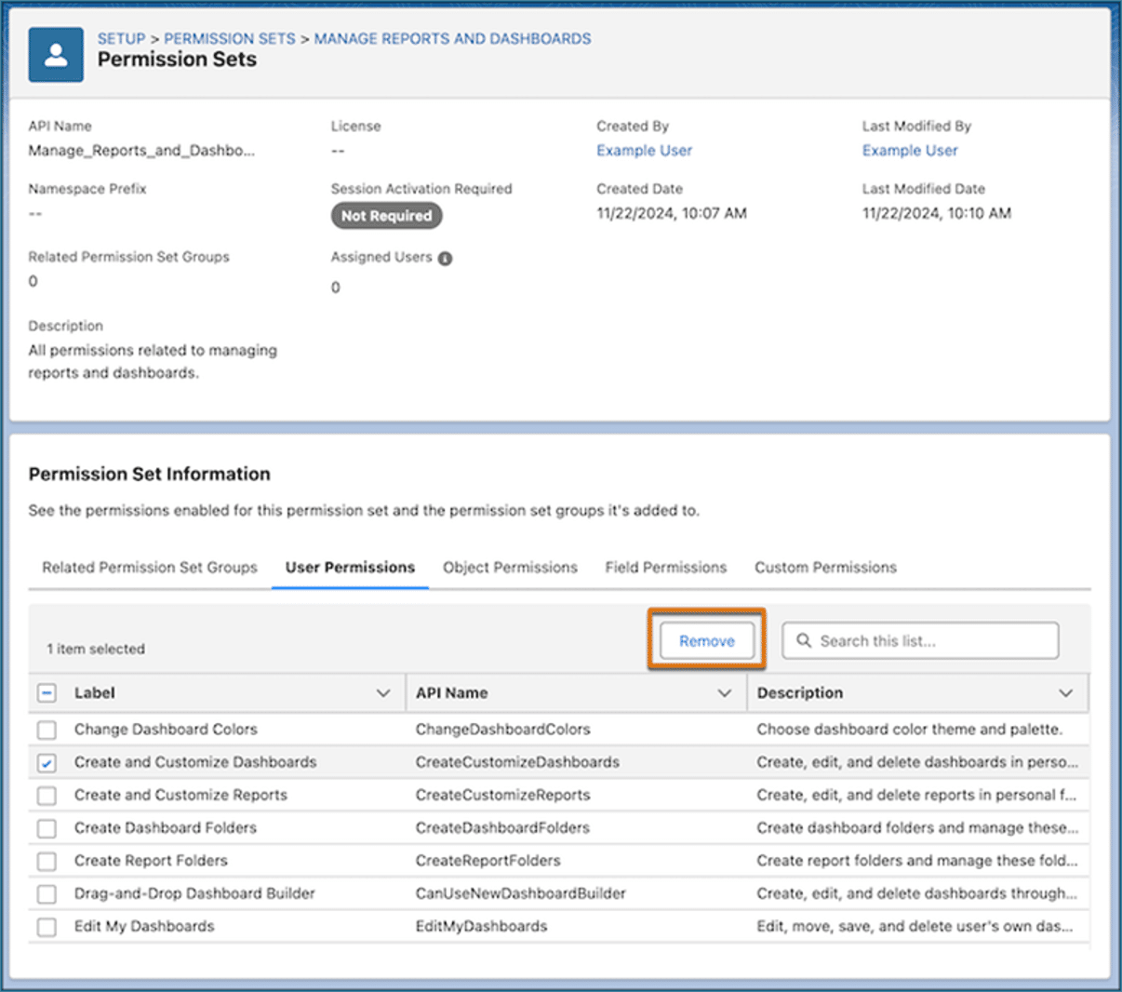Image resolution: width=1122 pixels, height=992 pixels.
Task: Click the Remove button
Action: click(x=707, y=641)
